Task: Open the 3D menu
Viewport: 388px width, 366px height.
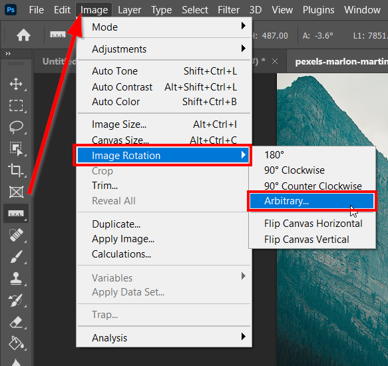Action: point(255,10)
